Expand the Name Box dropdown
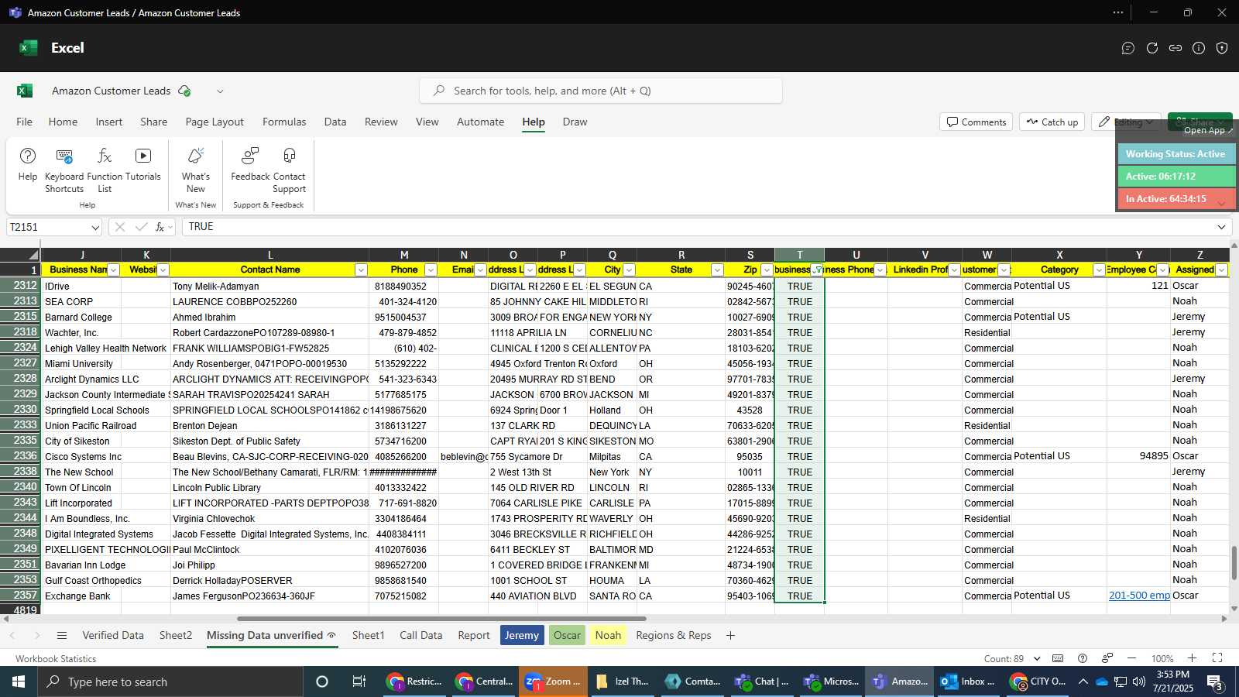 [95, 228]
